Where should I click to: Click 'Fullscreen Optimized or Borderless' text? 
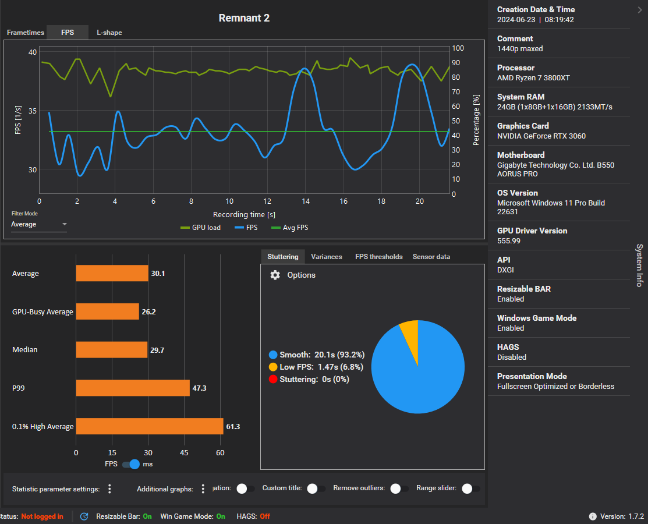coord(555,387)
